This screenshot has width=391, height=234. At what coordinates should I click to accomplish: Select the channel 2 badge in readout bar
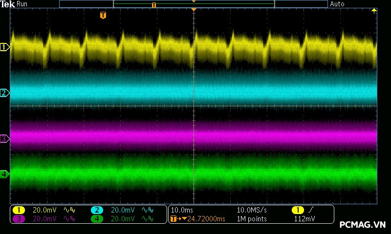coord(97,210)
